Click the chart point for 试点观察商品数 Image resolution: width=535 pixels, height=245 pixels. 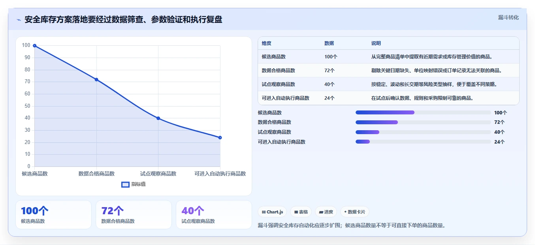point(158,118)
